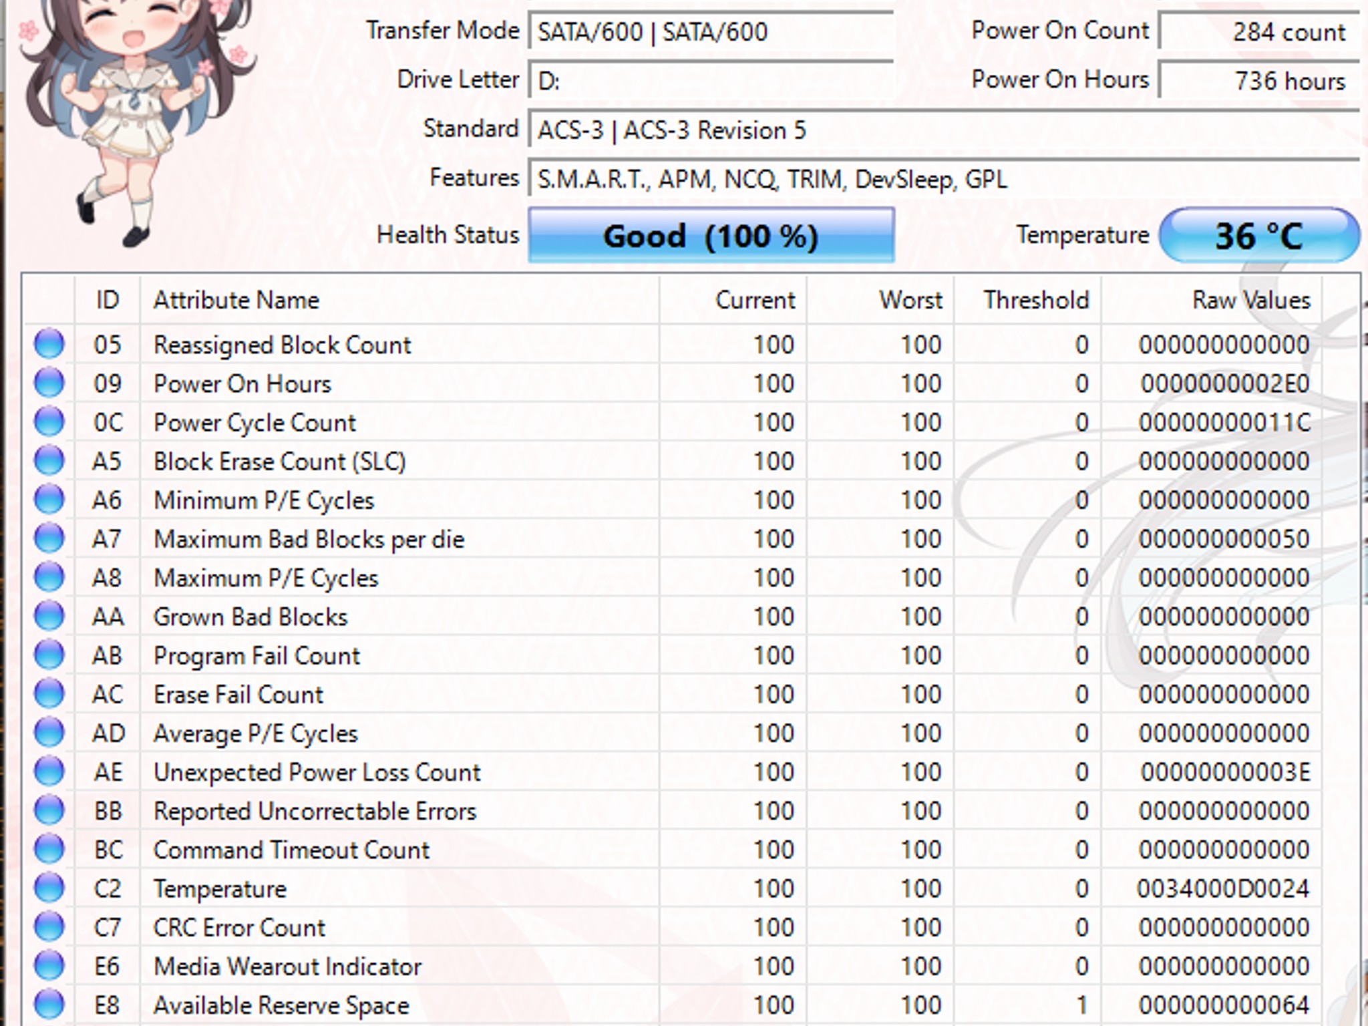The image size is (1368, 1026).
Task: Click the Power On Hours 736 hours field
Action: pos(1260,80)
